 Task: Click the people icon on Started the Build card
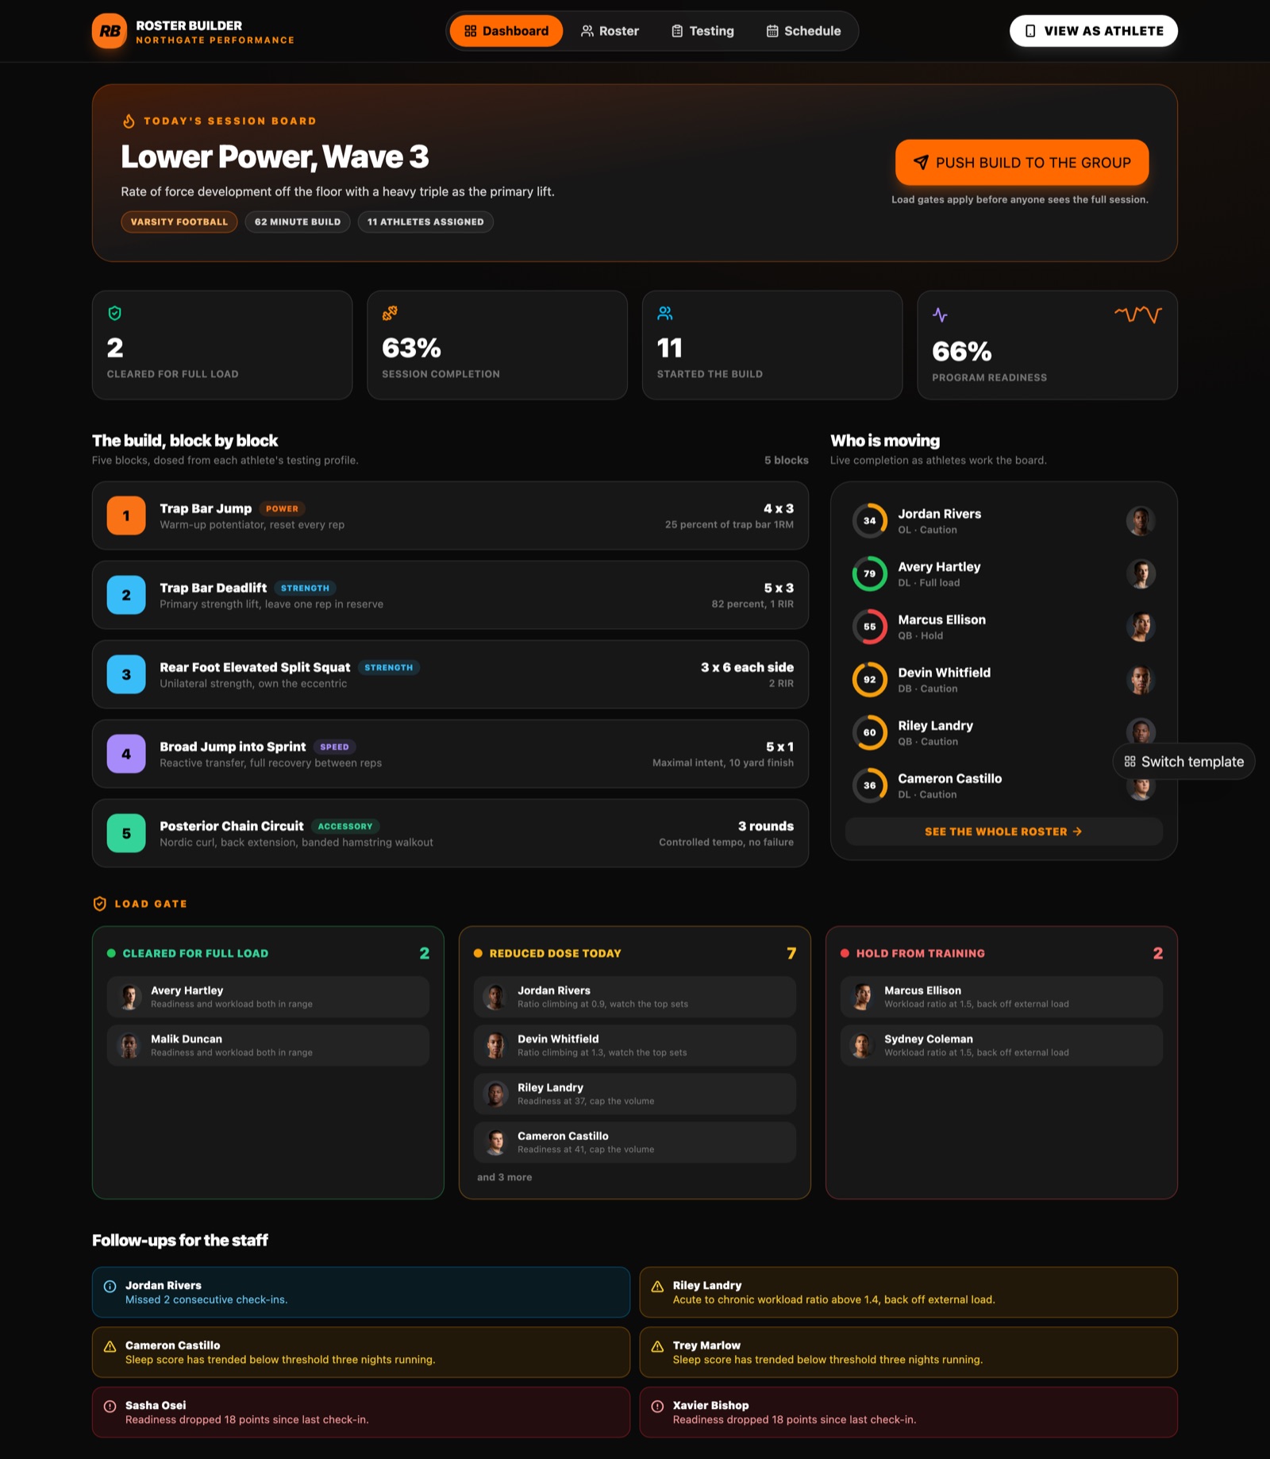(665, 313)
